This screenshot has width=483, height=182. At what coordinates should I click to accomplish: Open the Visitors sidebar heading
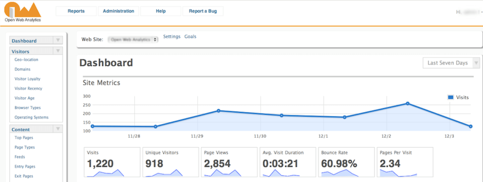tap(20, 51)
